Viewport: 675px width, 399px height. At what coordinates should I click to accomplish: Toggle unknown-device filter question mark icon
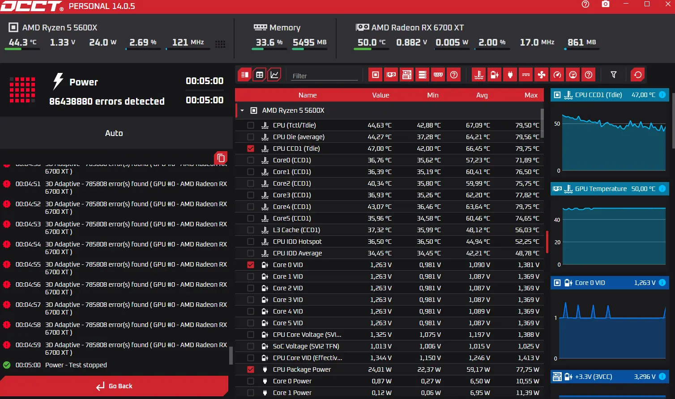pos(454,75)
